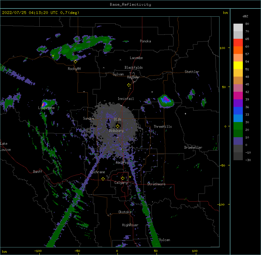The height and width of the screenshot is (255, 261).
Task: Click the Lacombe city label
Action: tap(136, 58)
